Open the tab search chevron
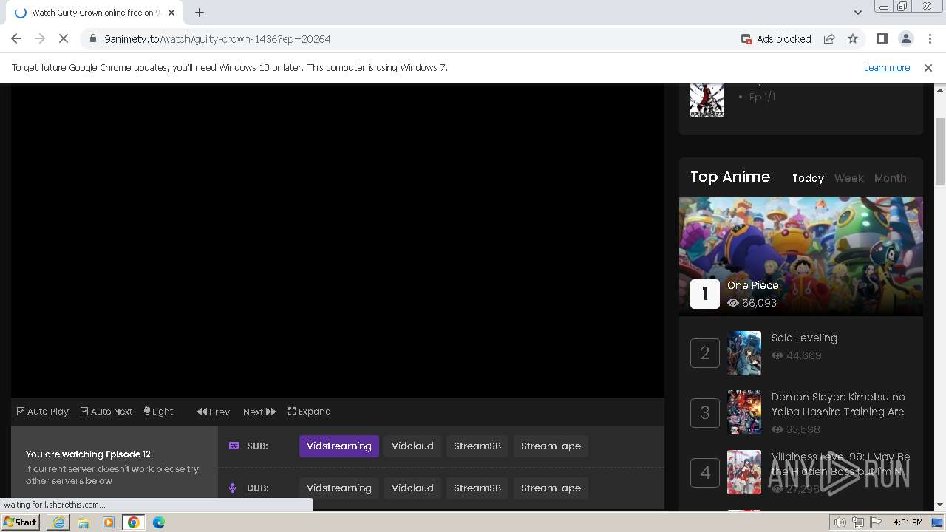Viewport: 946px width, 532px height. pos(857,13)
